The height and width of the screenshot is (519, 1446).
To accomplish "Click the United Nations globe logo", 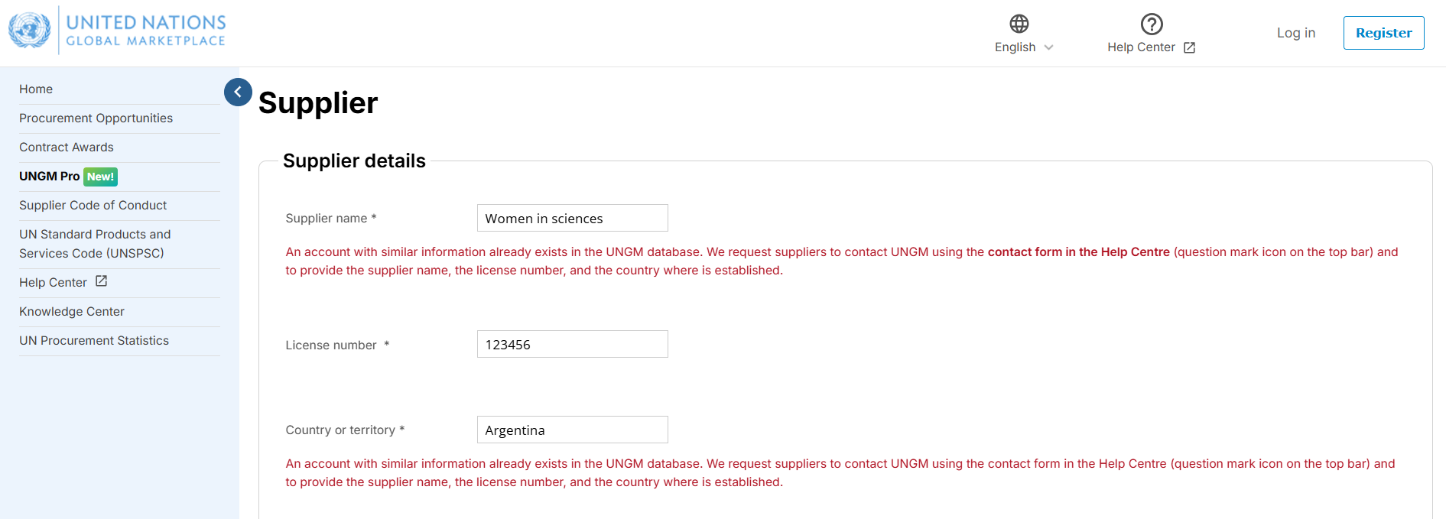I will click(30, 31).
